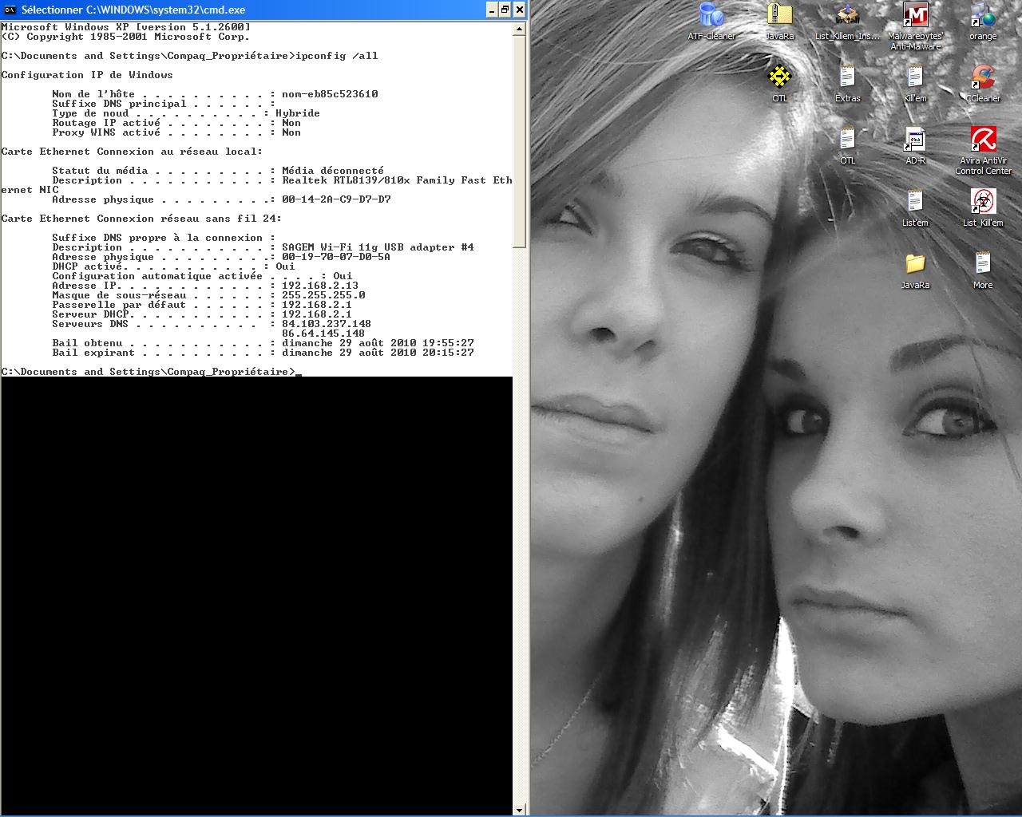Click DNS server '86.64.145.148'
This screenshot has width=1022, height=817.
point(323,334)
